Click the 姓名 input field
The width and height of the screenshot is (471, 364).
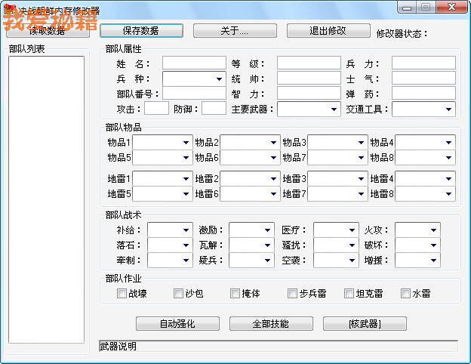tap(194, 63)
